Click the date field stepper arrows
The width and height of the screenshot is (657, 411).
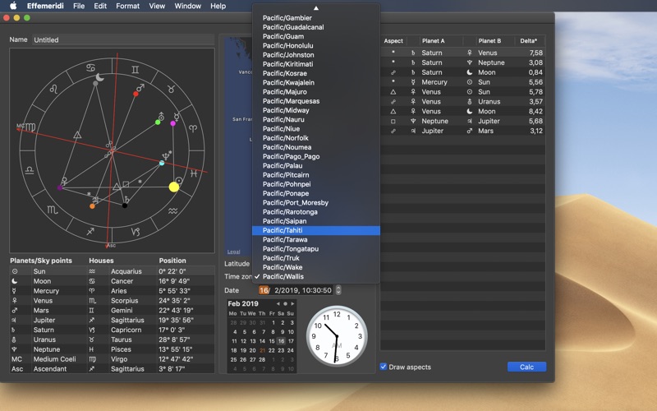338,290
